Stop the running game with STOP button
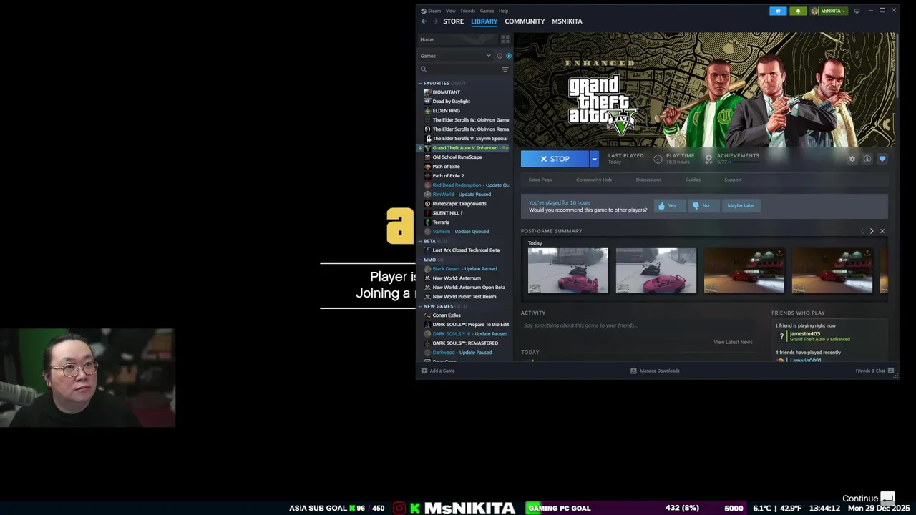916x515 pixels. click(555, 159)
